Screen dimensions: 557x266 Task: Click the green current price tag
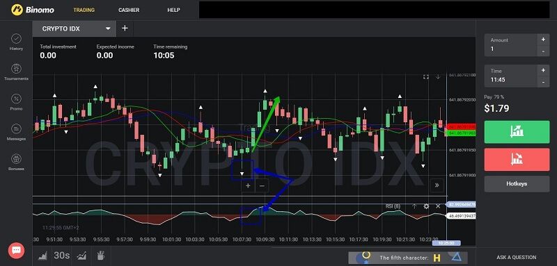(462, 133)
